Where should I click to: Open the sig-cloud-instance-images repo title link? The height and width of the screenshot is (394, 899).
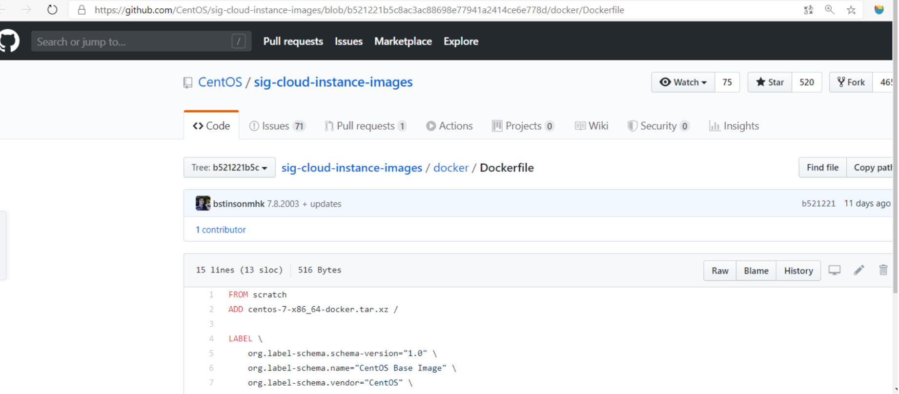pos(333,82)
